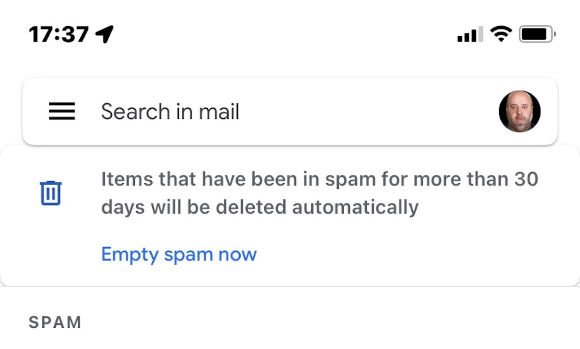This screenshot has height=349, width=580.
Task: Click the "days will be deleted automatically" line
Action: (260, 207)
